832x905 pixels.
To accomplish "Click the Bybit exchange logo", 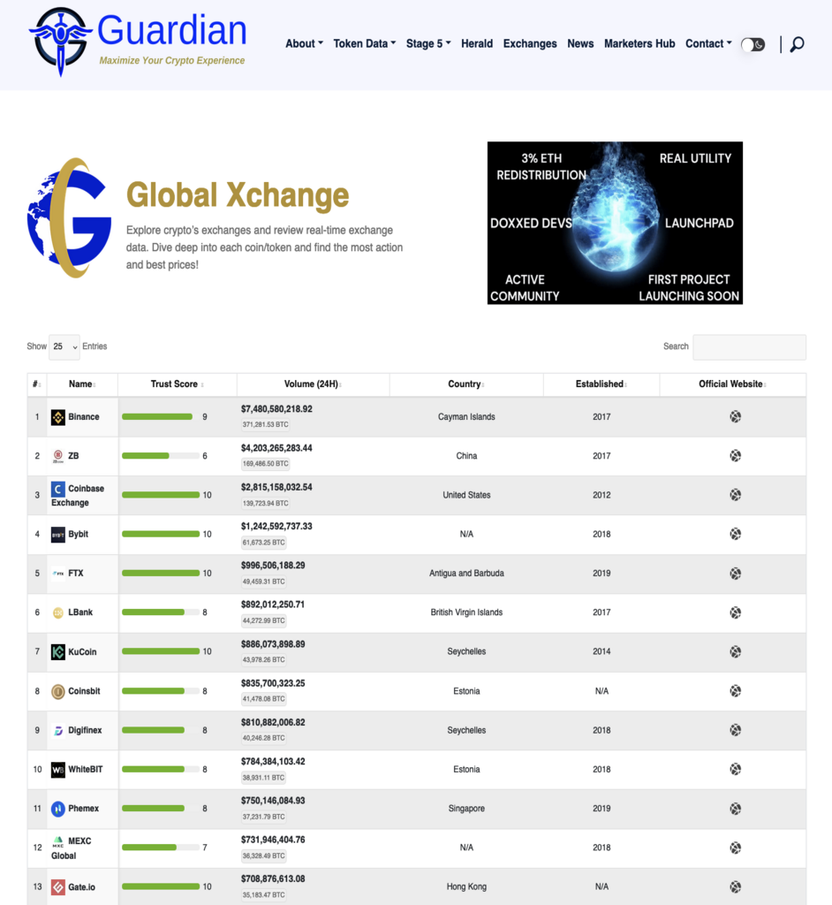I will tap(58, 535).
